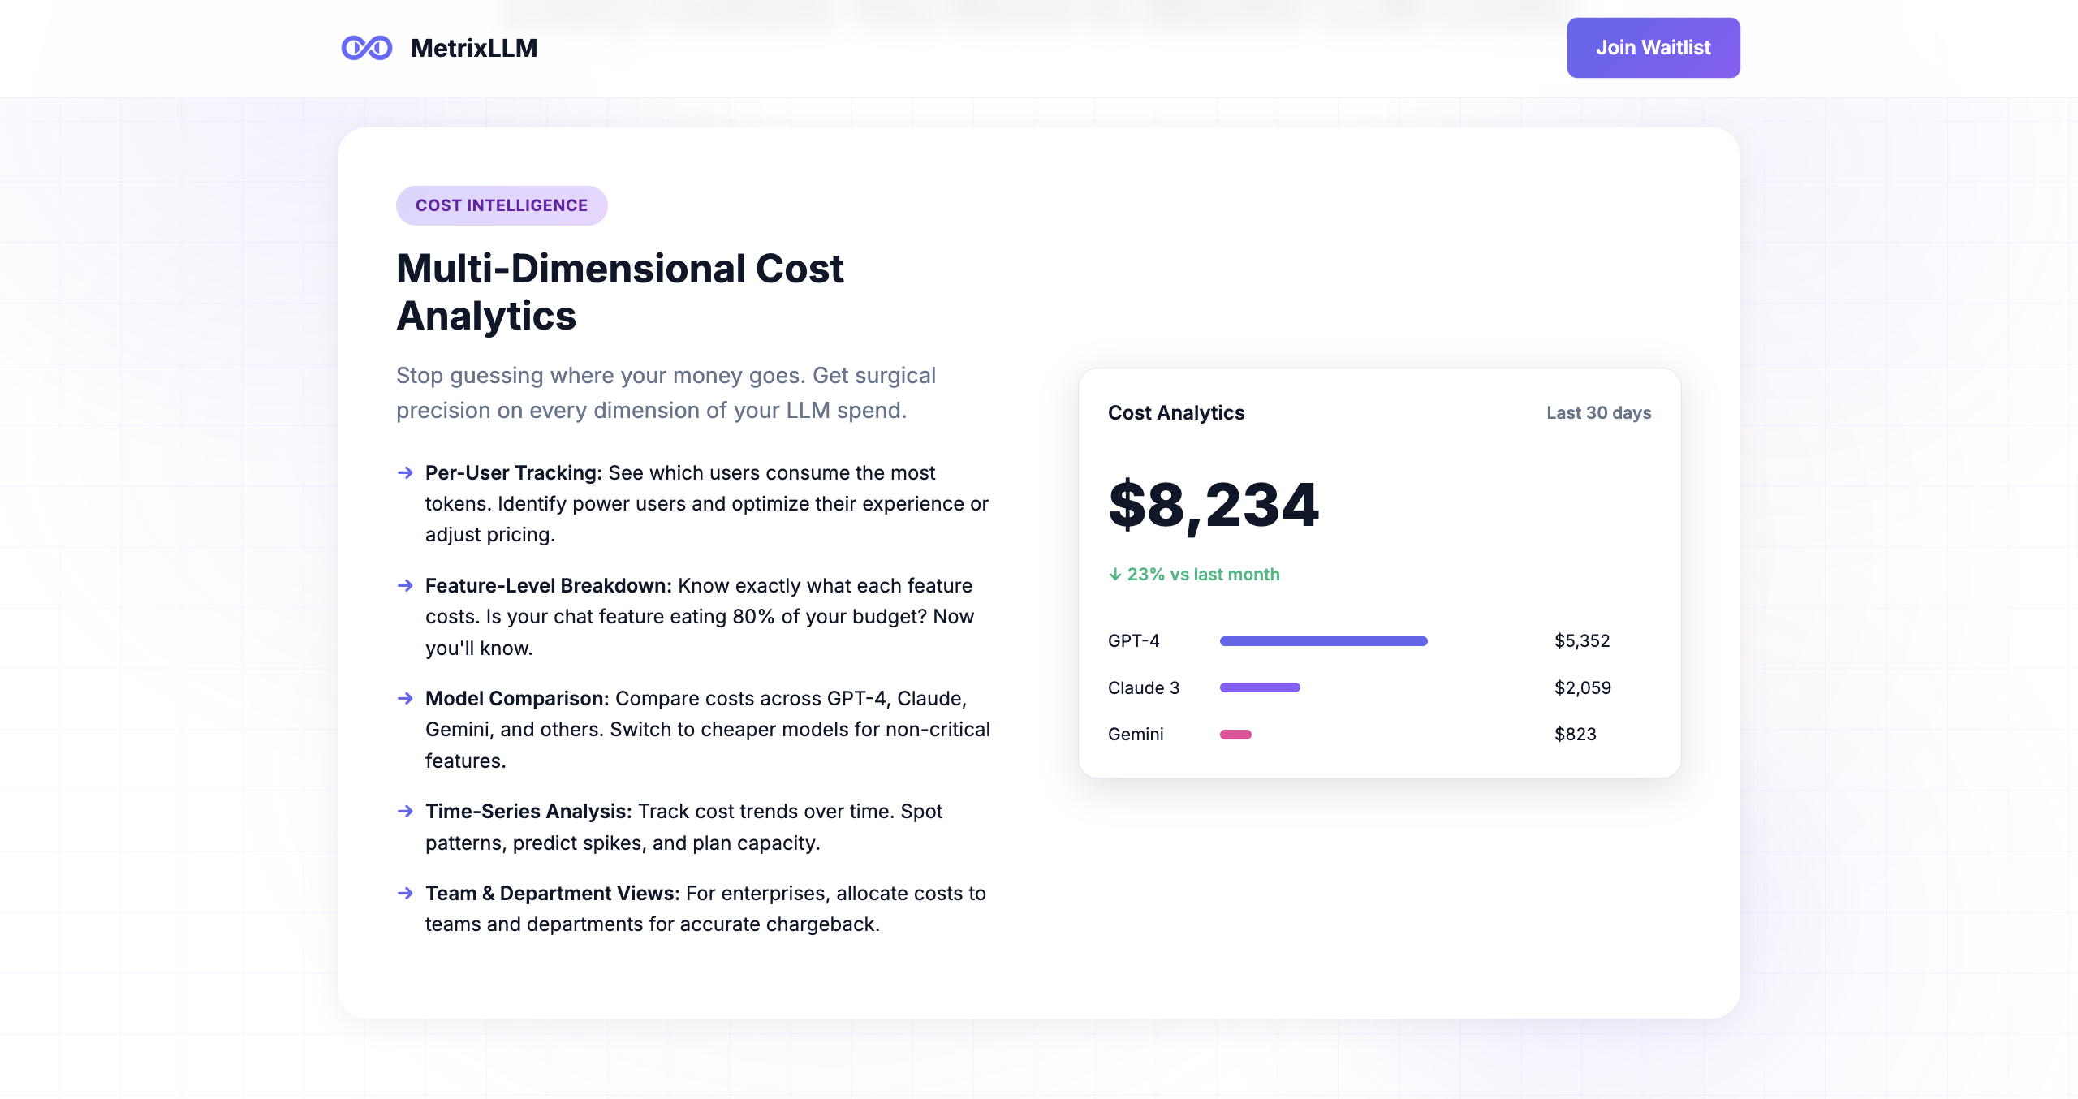Screen dimensions: 2078x1099
Task: Click the Gemini pink cost bar
Action: [1235, 735]
